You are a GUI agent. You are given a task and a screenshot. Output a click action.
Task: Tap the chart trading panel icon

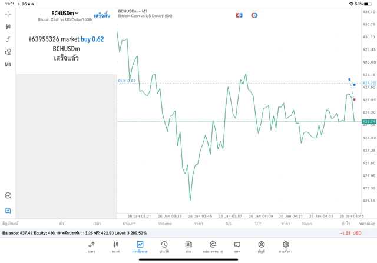(8, 195)
